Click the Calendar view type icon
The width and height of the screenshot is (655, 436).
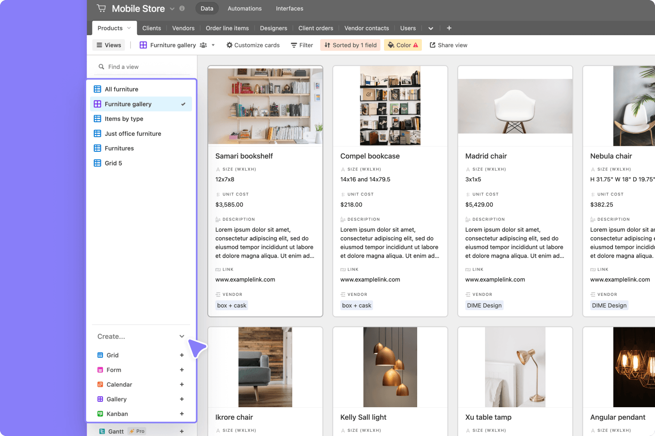(100, 384)
